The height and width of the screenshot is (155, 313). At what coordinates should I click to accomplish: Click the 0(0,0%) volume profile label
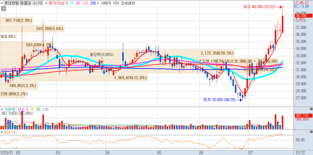[8, 37]
